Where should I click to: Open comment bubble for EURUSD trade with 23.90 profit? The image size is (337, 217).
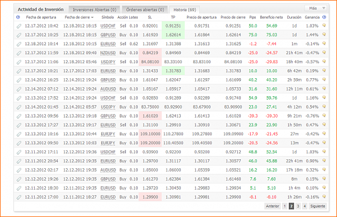(324, 125)
